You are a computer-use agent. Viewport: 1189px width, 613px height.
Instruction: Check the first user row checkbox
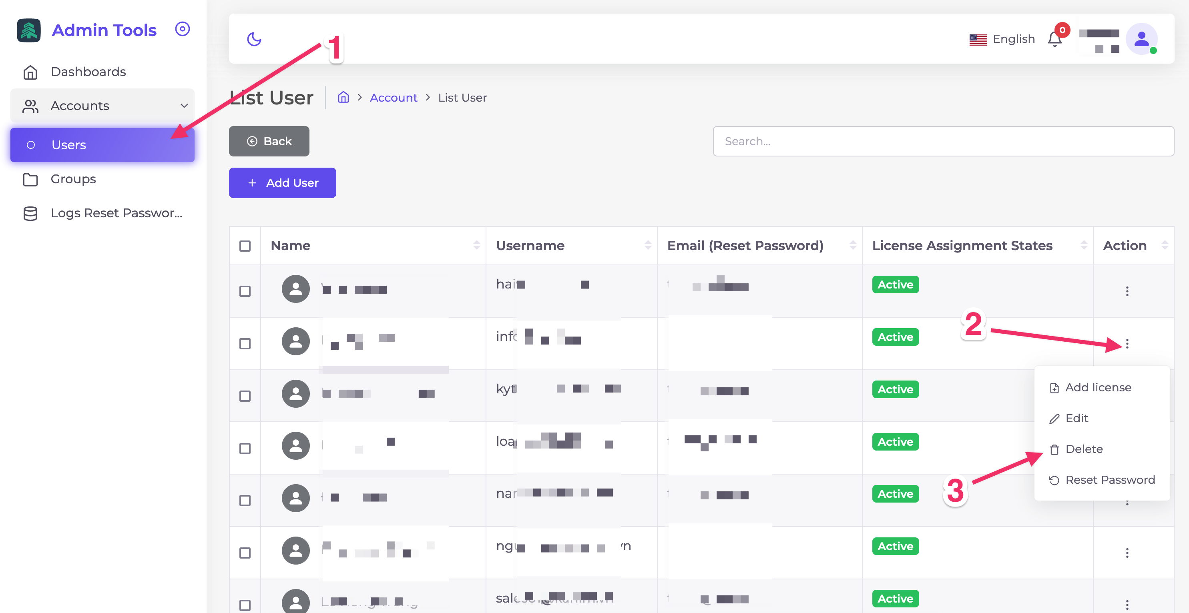point(245,291)
